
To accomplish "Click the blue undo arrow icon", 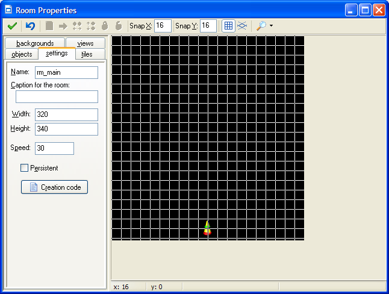I will [x=30, y=26].
